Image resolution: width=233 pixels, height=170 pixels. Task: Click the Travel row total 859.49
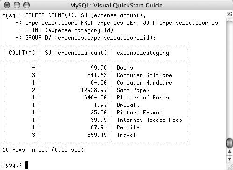(x=97, y=135)
